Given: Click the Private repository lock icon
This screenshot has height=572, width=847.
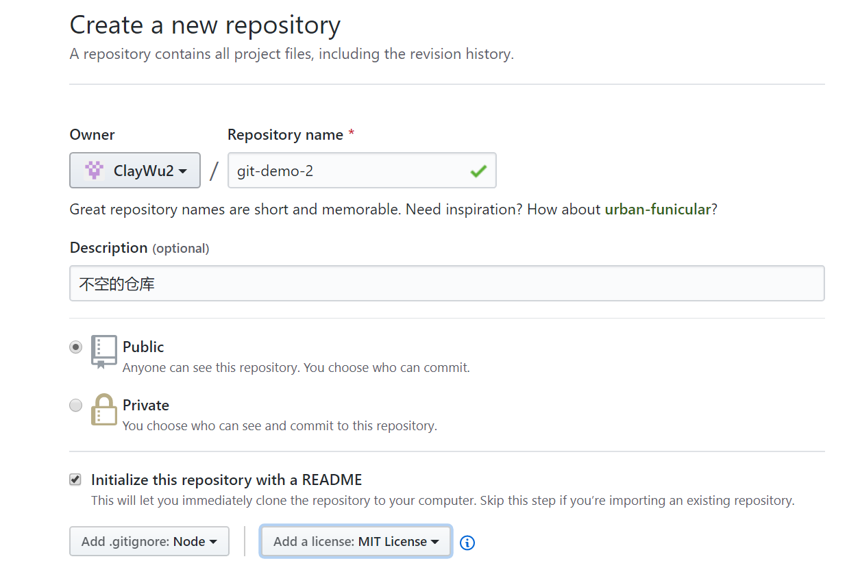Looking at the screenshot, I should (x=103, y=410).
